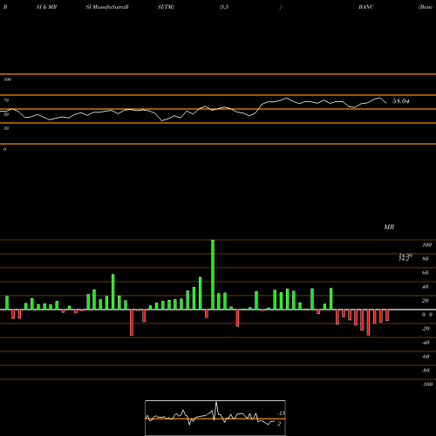Click the 20 label on MR axis
Screen dimensions: 436x436
click(x=426, y=301)
